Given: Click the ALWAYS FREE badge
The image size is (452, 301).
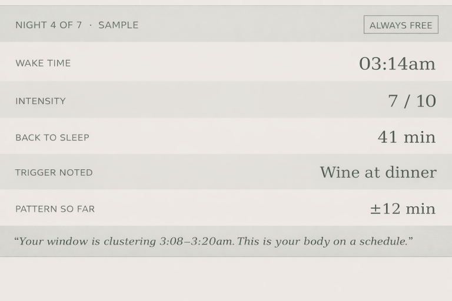Looking at the screenshot, I should (x=401, y=25).
